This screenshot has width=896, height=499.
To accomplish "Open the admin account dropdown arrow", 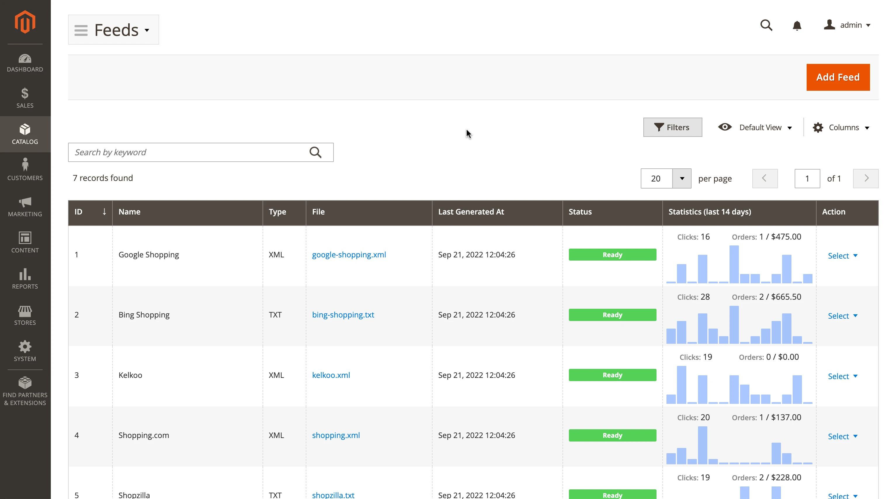I will point(868,25).
